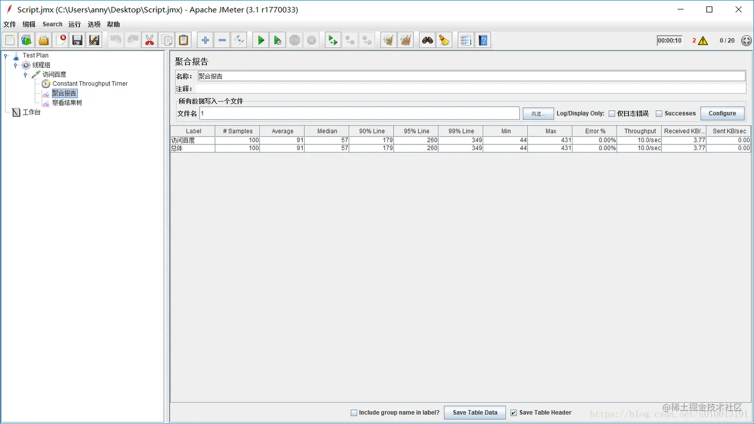Screen dimensions: 754x424
Task: Click the Median column header
Action: [x=327, y=131]
